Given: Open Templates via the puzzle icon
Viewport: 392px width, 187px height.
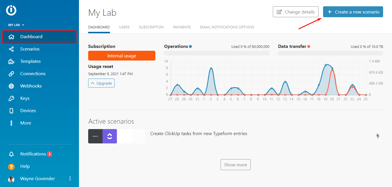Looking at the screenshot, I should [x=11, y=61].
